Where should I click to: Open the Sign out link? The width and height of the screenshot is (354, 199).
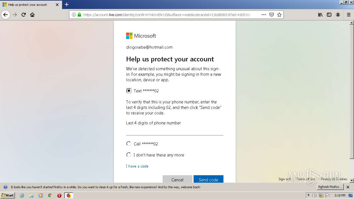tap(285, 179)
